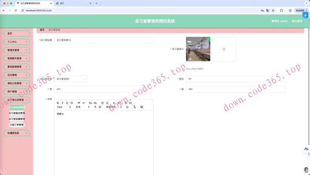Insert an image into the editor

[x=142, y=107]
